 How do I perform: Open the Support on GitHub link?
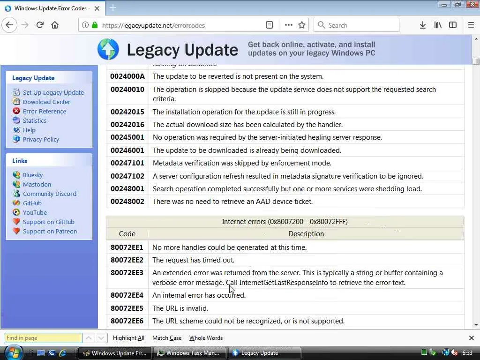coord(49,222)
